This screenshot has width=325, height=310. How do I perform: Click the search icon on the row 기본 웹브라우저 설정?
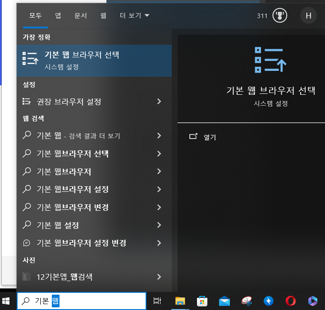point(27,189)
